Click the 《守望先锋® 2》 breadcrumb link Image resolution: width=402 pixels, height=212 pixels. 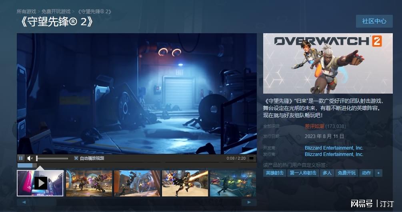(94, 12)
